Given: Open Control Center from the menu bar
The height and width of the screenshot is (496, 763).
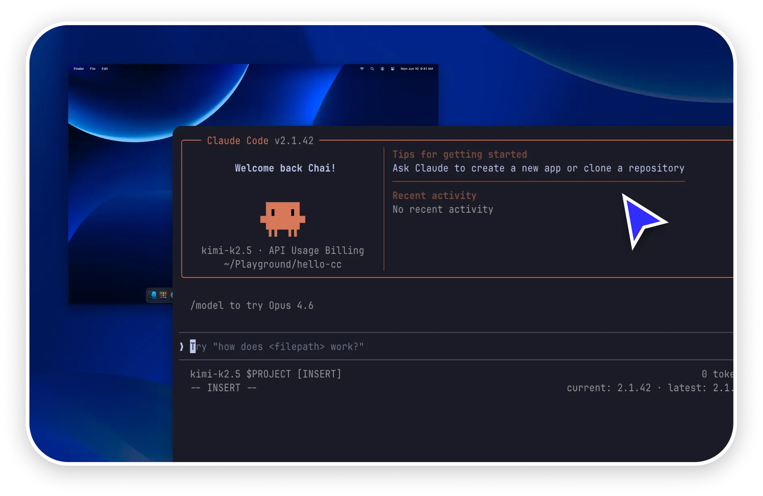Looking at the screenshot, I should 392,69.
